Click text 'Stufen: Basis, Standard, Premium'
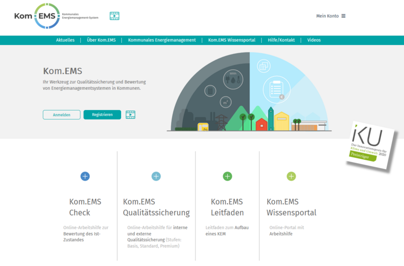Screen dimensions: 404x266 click(155, 243)
